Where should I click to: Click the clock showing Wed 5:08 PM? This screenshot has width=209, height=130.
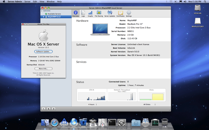coord(195,1)
